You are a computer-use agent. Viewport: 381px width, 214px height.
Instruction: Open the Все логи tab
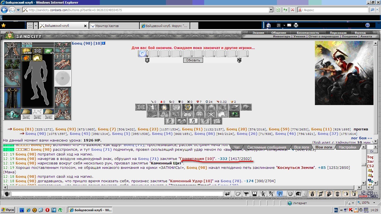coord(302,147)
